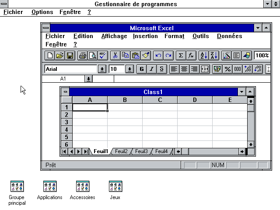Toggle bold G formatting
This screenshot has height=210, width=280.
pyautogui.click(x=142, y=69)
